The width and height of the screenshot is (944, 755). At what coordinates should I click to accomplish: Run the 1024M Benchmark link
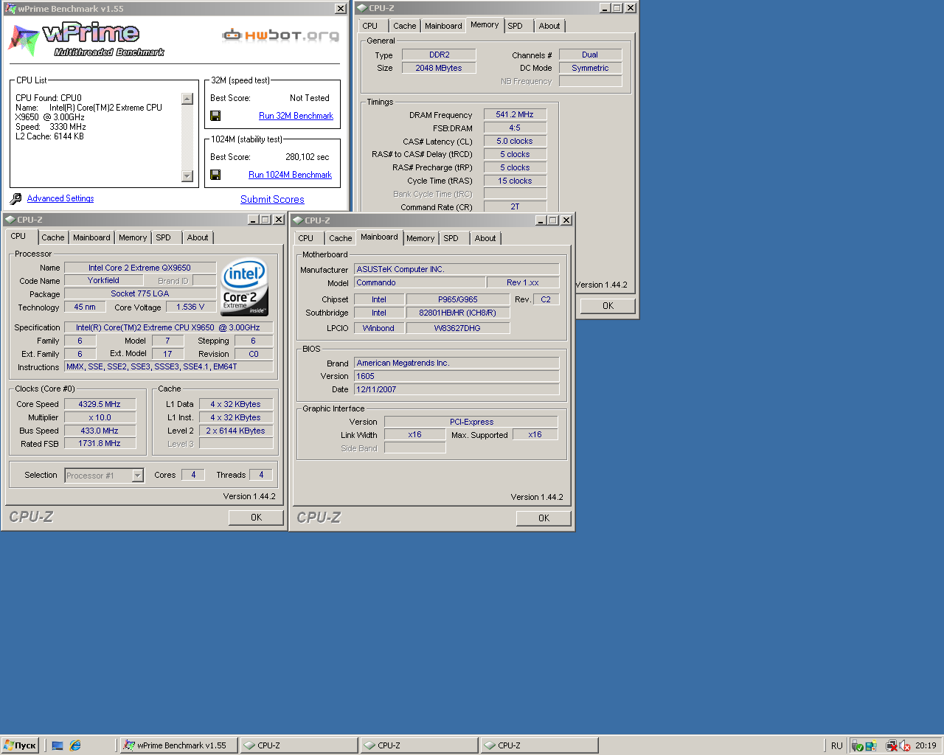point(290,175)
